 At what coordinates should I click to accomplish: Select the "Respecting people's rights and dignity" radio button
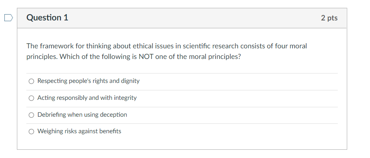click(x=31, y=81)
